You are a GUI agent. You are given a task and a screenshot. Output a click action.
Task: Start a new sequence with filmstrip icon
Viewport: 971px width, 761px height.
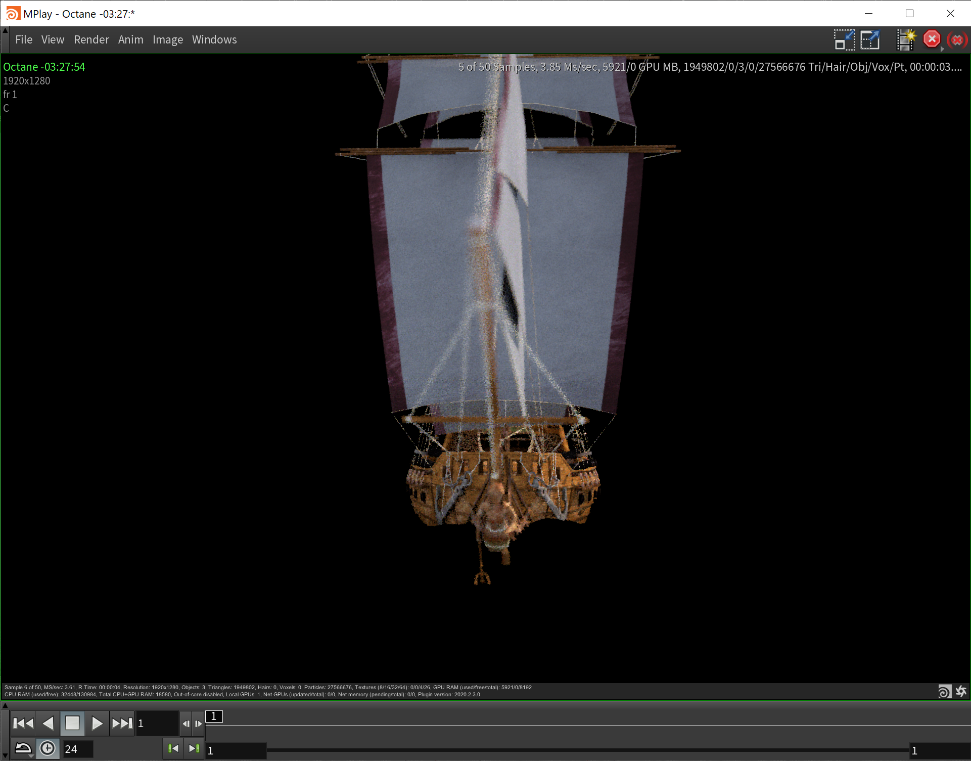tap(906, 39)
